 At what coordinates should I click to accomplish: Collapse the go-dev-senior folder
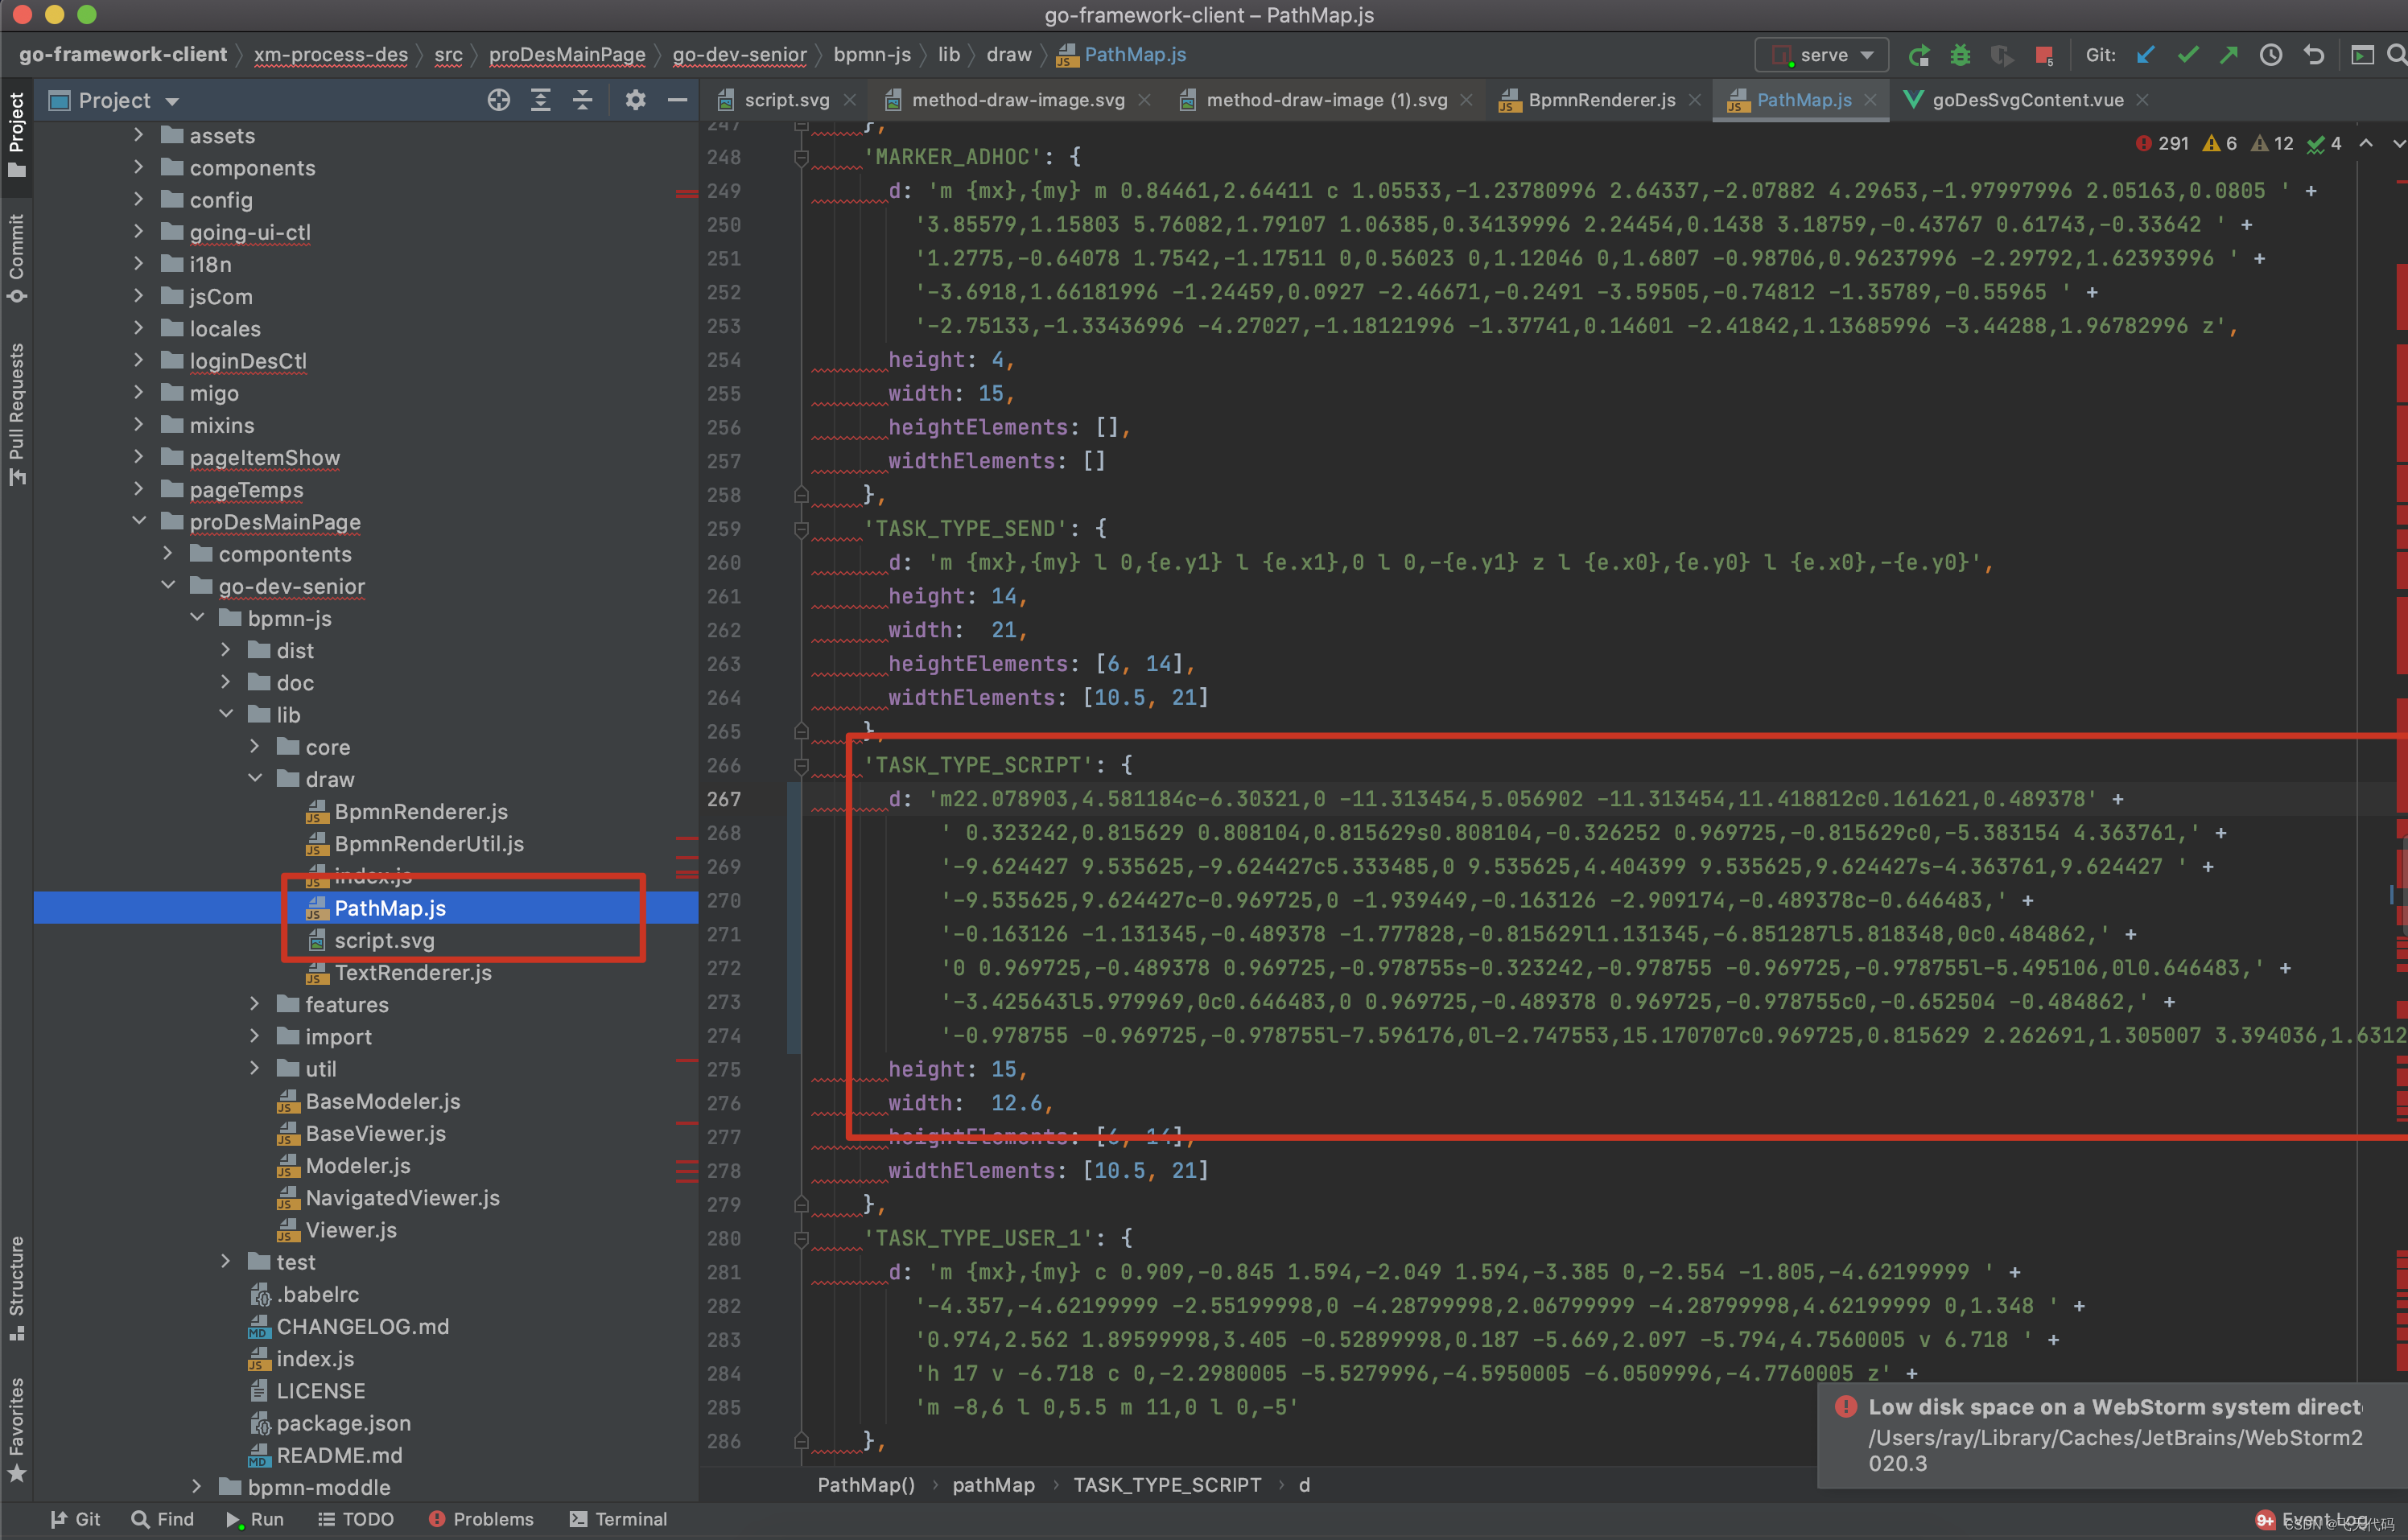[x=167, y=585]
